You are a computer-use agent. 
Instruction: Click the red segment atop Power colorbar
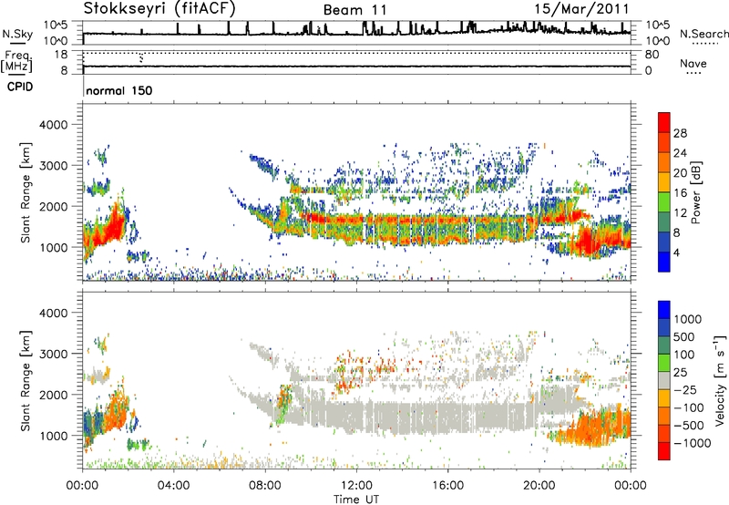[x=664, y=122]
